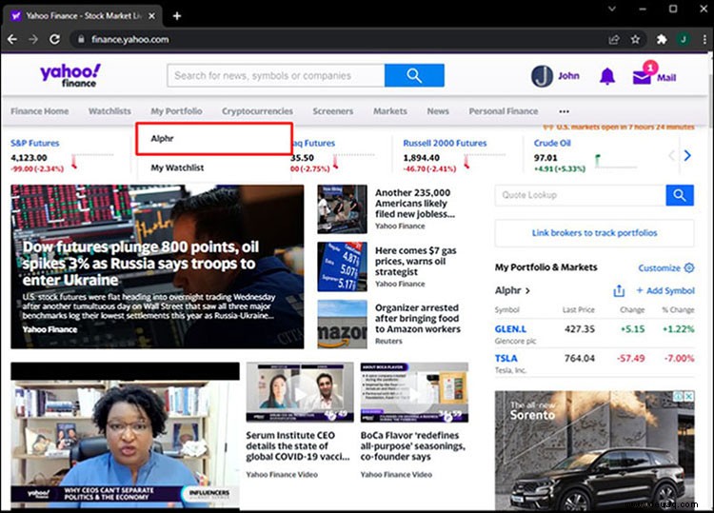Viewport: 714px width, 513px height.
Task: Play the CEOs politics economy video
Action: 126,437
